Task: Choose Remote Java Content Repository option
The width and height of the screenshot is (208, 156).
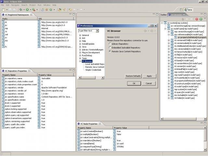Action: click(x=110, y=51)
